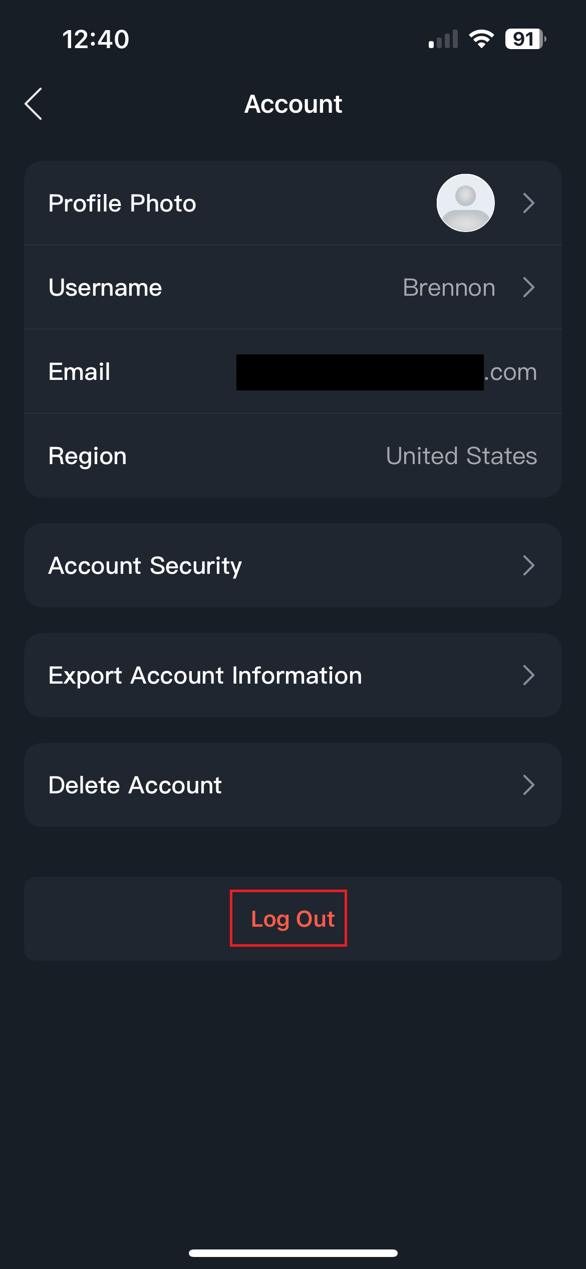Tap the Username label
The image size is (586, 1269).
(105, 287)
